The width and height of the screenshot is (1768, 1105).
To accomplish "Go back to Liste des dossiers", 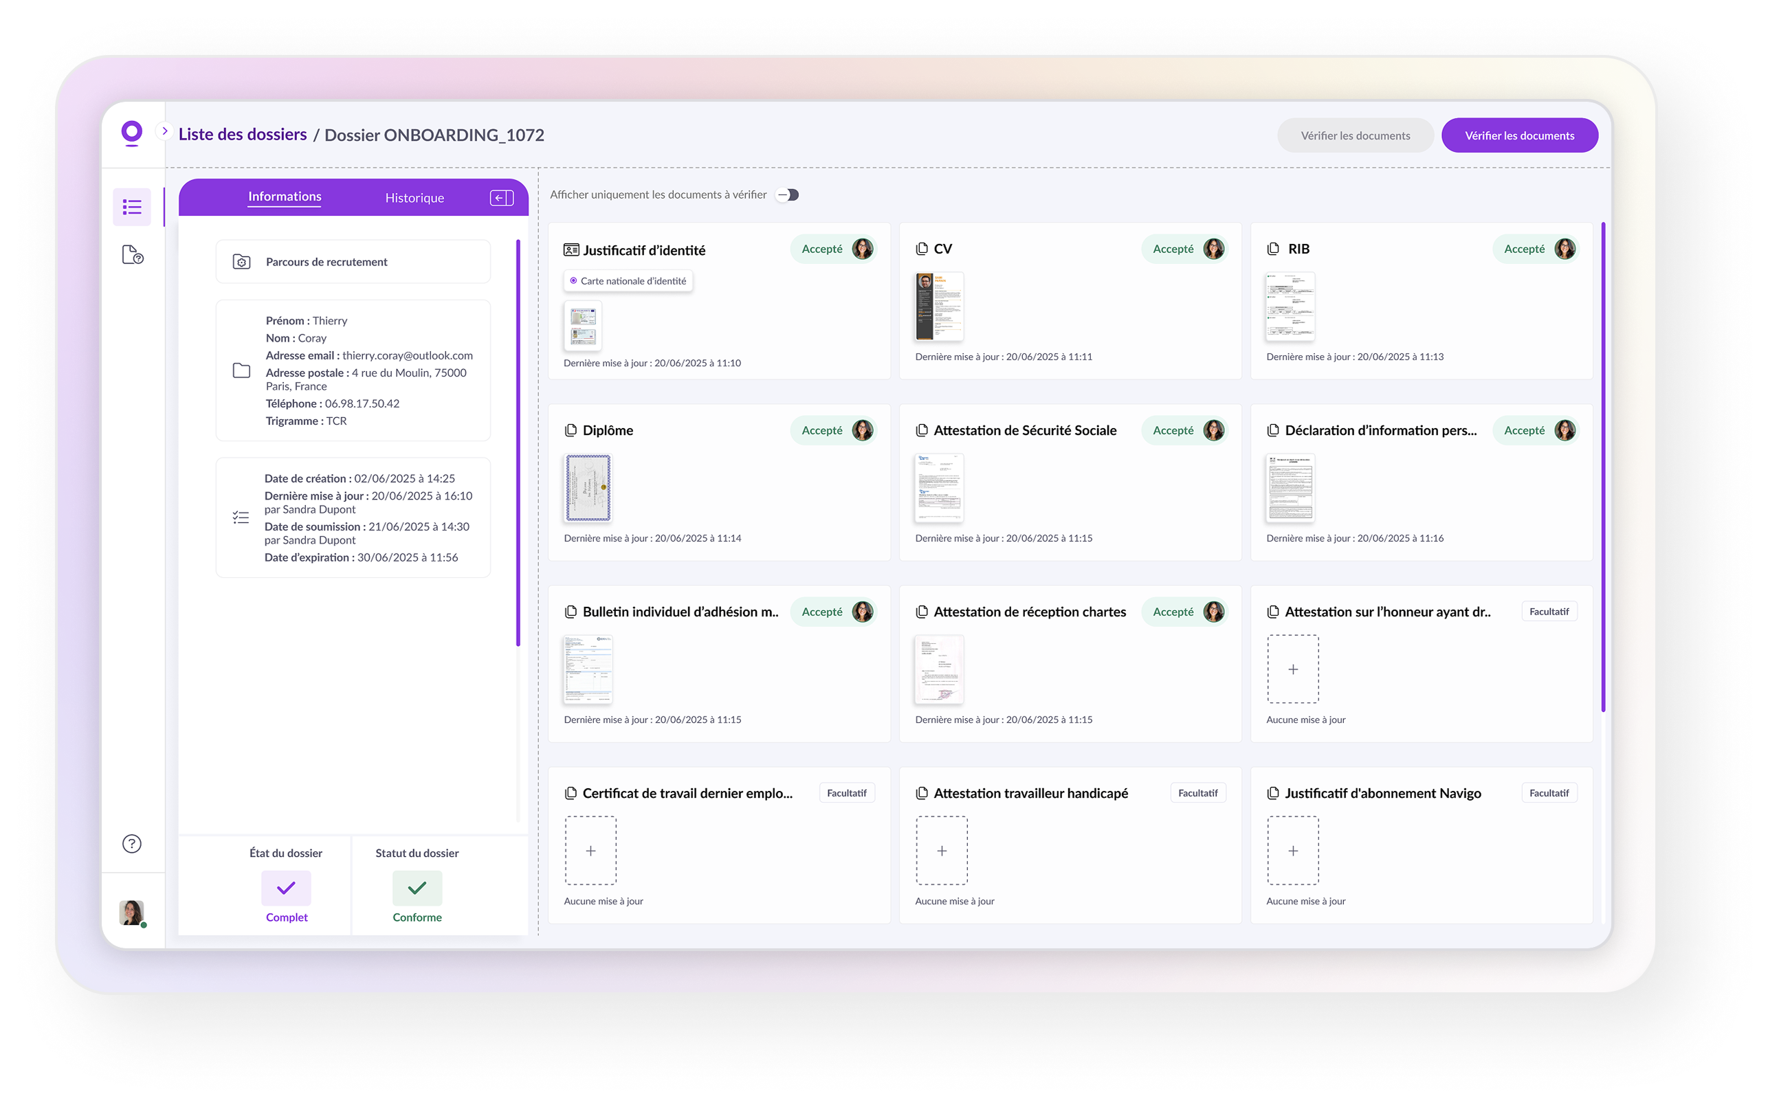I will pos(242,135).
